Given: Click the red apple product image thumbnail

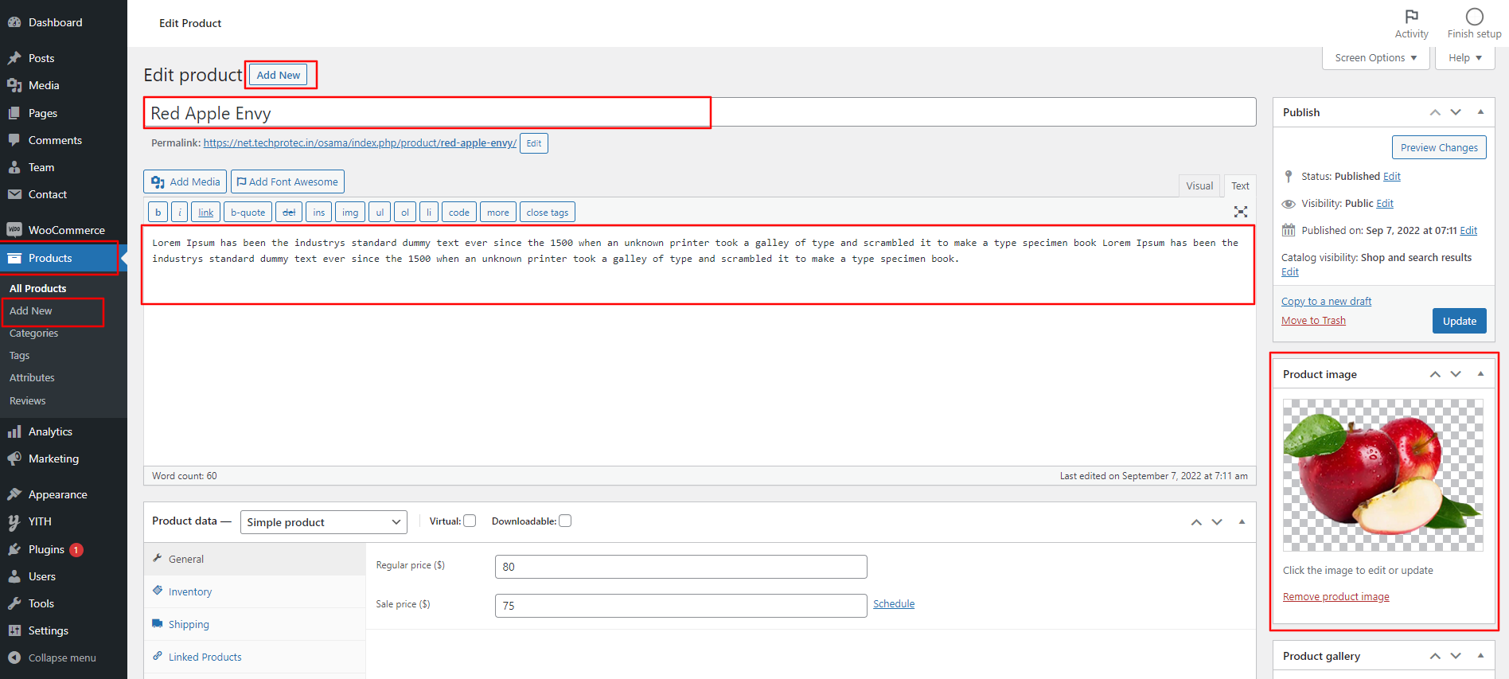Looking at the screenshot, I should (1382, 475).
